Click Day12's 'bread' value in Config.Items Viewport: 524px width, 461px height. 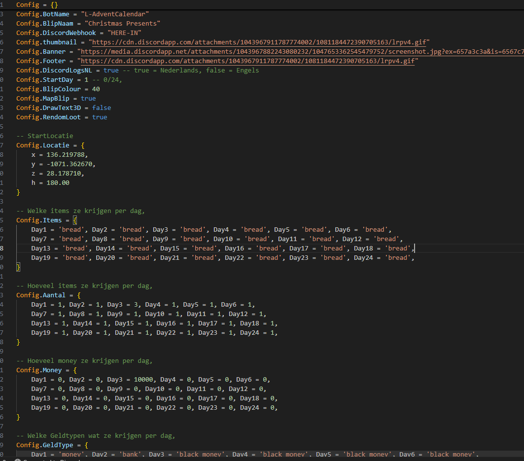coord(386,239)
